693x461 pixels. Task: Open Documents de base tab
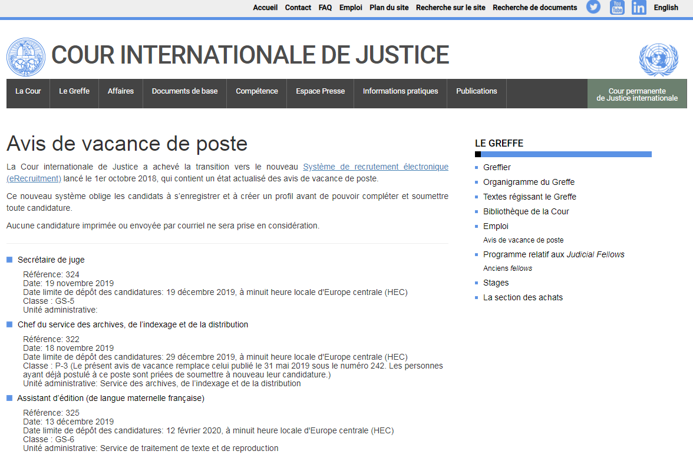pyautogui.click(x=185, y=94)
